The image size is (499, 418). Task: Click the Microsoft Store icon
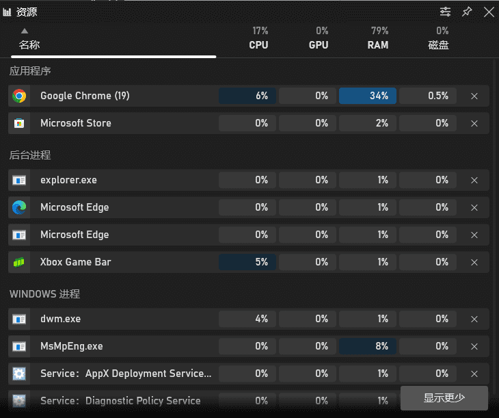coord(19,123)
